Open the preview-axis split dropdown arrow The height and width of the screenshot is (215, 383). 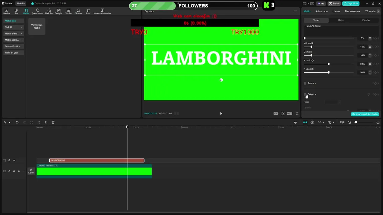pos(334,122)
